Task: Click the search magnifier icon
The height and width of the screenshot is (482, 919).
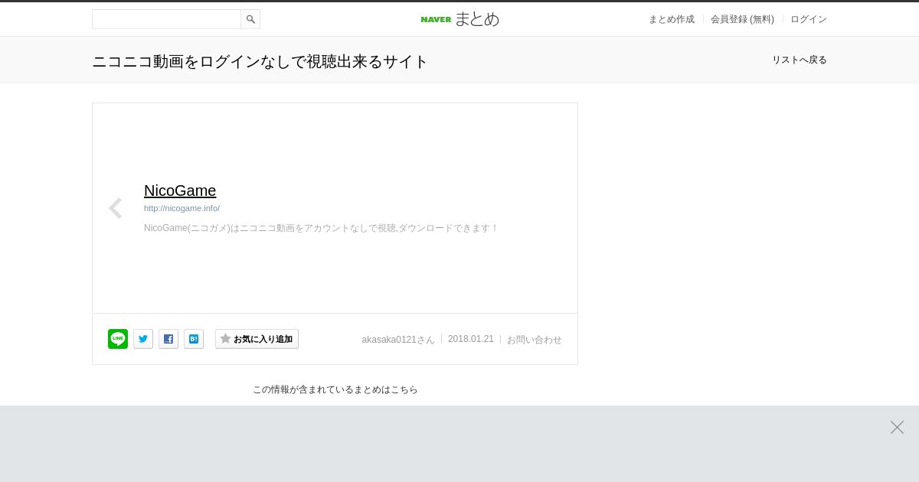Action: [250, 19]
